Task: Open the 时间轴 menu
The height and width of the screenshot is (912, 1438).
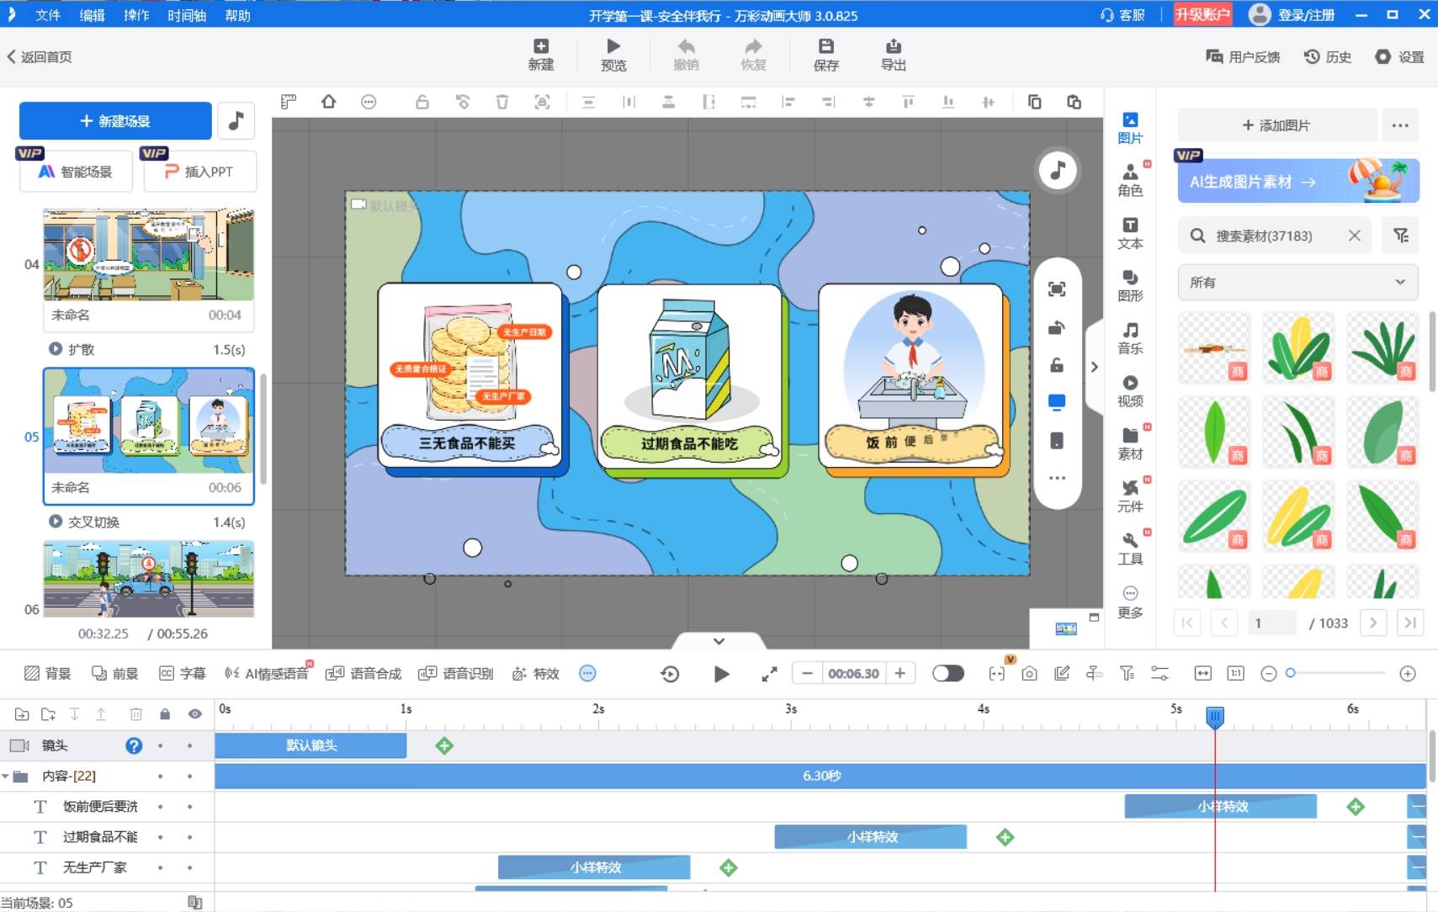Action: [x=187, y=15]
